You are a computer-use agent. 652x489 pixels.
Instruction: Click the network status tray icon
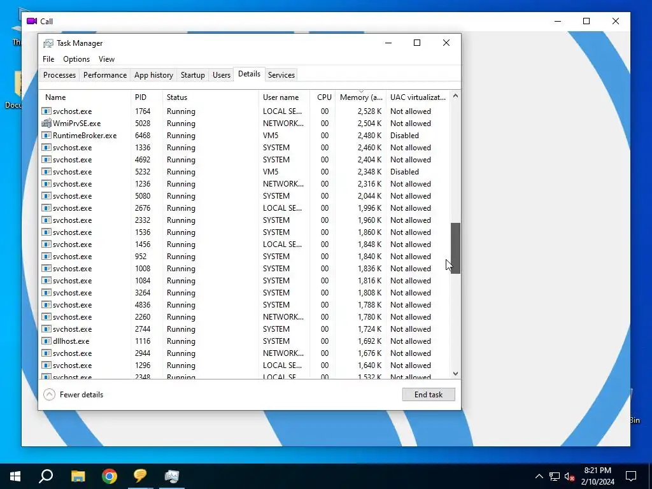pos(555,476)
